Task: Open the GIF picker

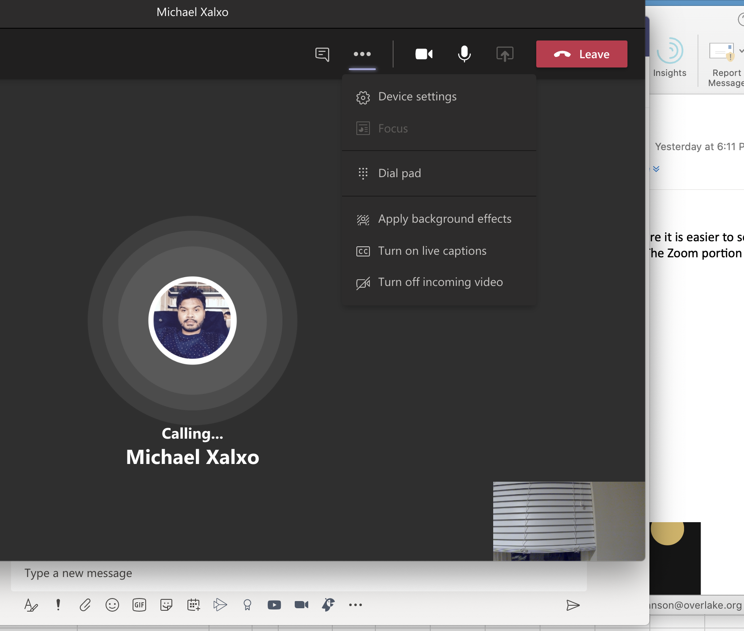Action: [x=139, y=605]
